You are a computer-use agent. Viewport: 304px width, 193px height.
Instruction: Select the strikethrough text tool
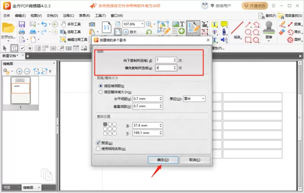tap(214, 32)
